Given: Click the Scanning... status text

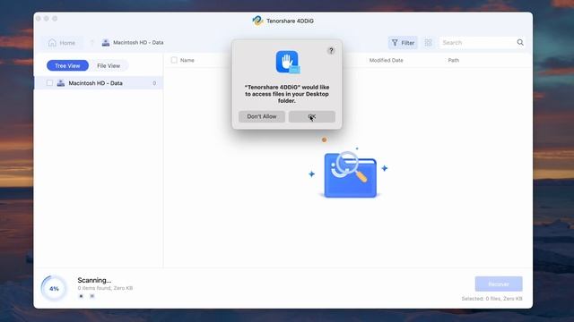Looking at the screenshot, I should point(94,280).
